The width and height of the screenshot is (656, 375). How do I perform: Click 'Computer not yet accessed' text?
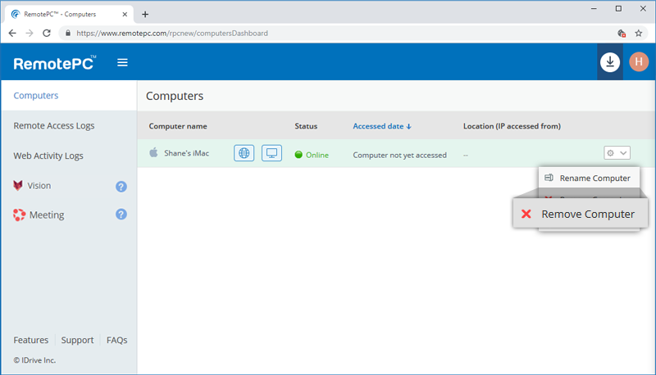pyautogui.click(x=399, y=155)
